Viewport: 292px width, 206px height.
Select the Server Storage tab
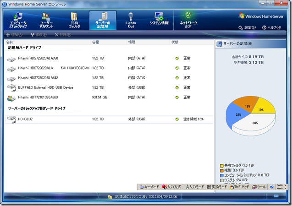tap(103, 20)
